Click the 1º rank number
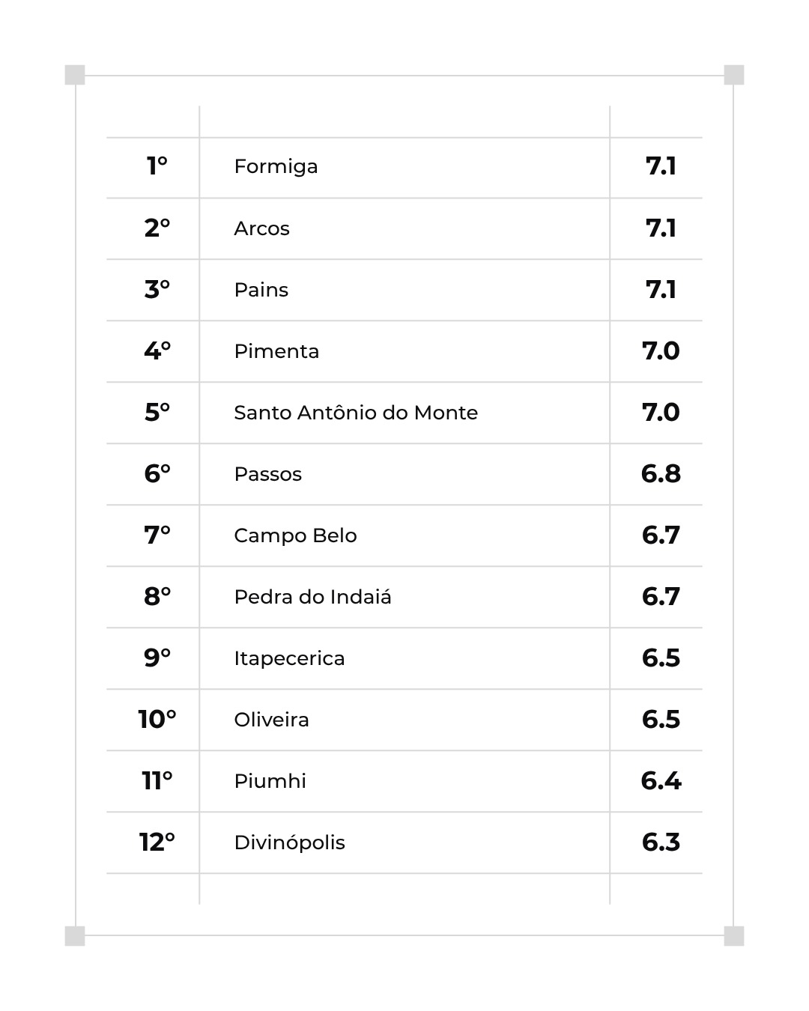 (157, 166)
